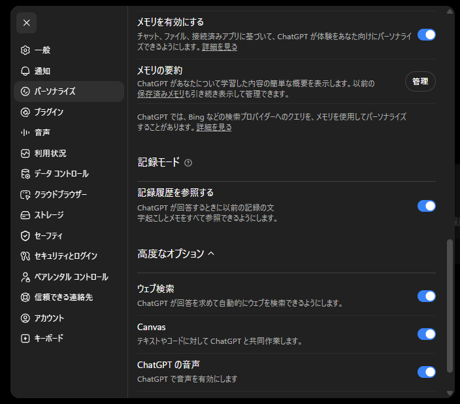Click the bell icon beside 通知

point(25,71)
